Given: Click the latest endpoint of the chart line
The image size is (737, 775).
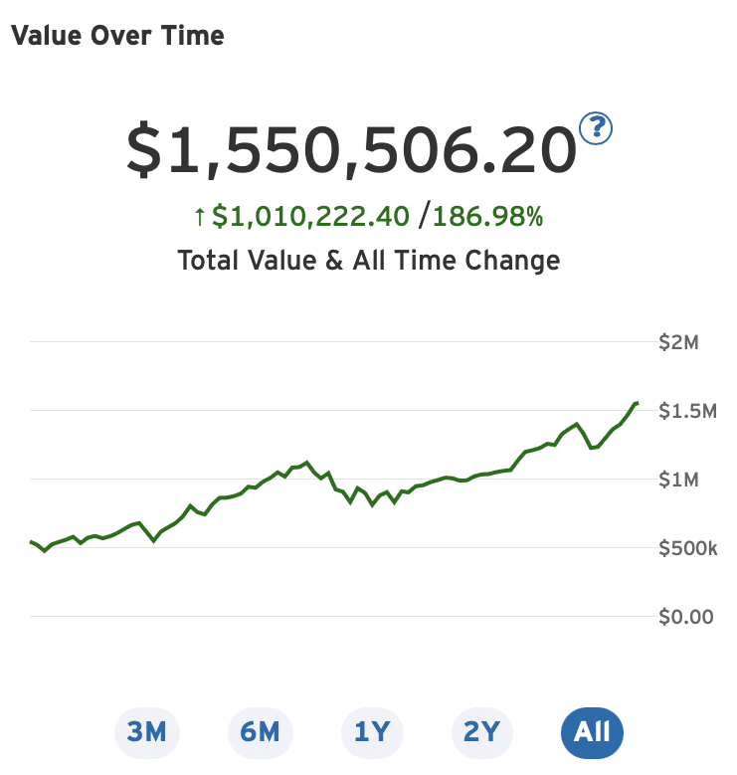Looking at the screenshot, I should pyautogui.click(x=637, y=403).
